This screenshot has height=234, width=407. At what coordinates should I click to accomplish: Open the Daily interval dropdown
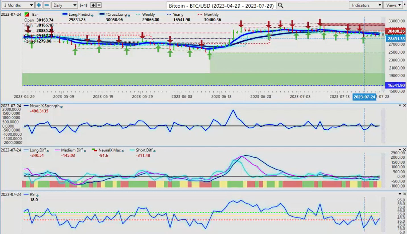coord(65,5)
